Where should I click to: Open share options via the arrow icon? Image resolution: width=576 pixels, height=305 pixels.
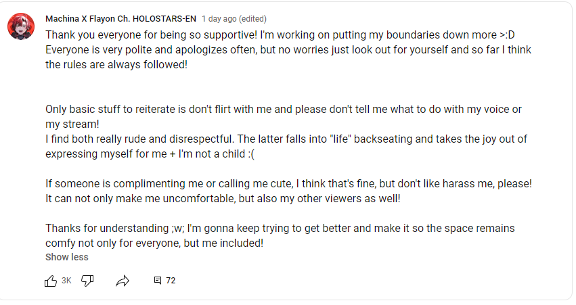pyautogui.click(x=123, y=281)
